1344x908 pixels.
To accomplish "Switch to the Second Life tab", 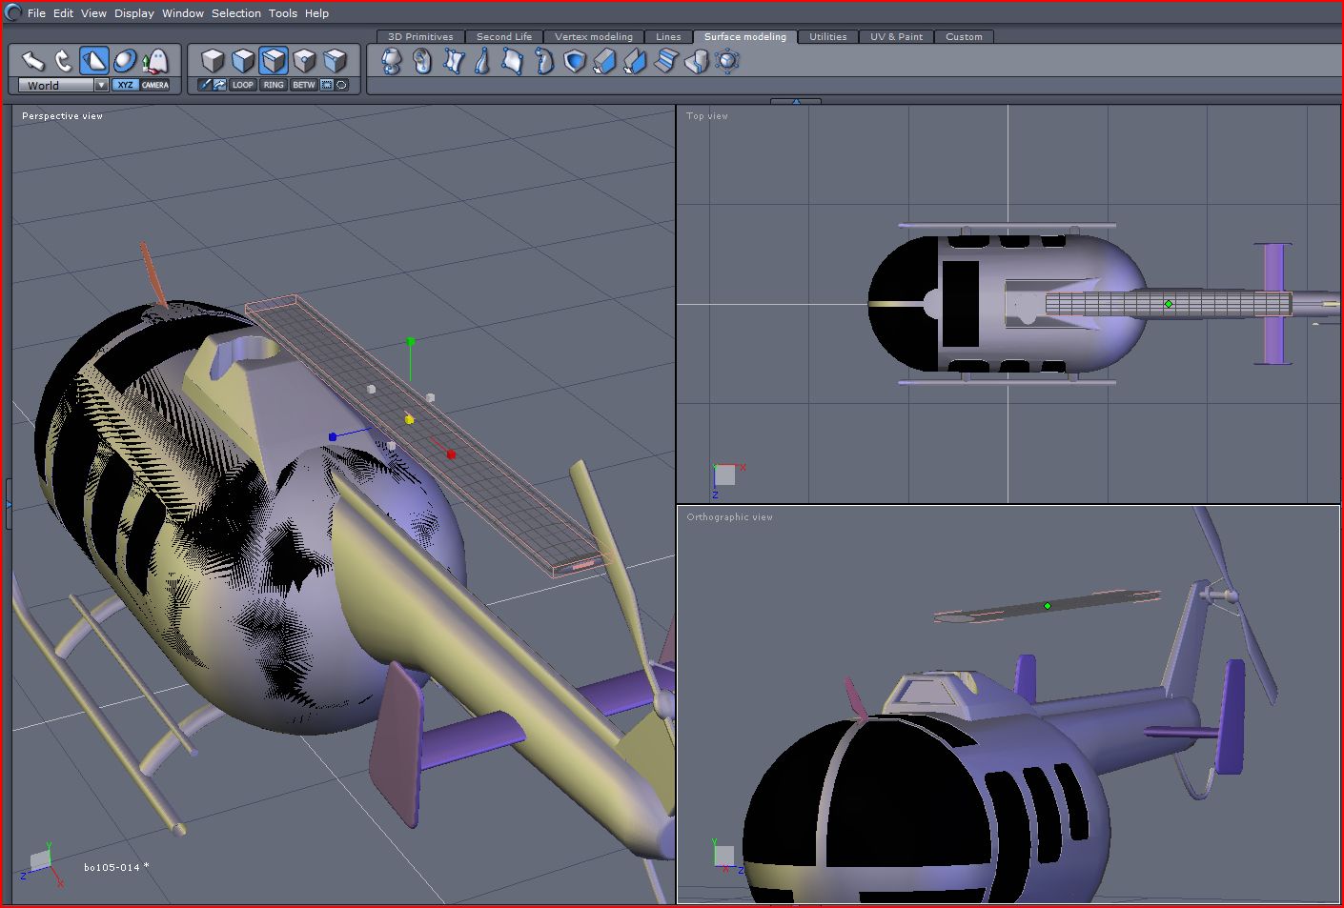I will 504,37.
